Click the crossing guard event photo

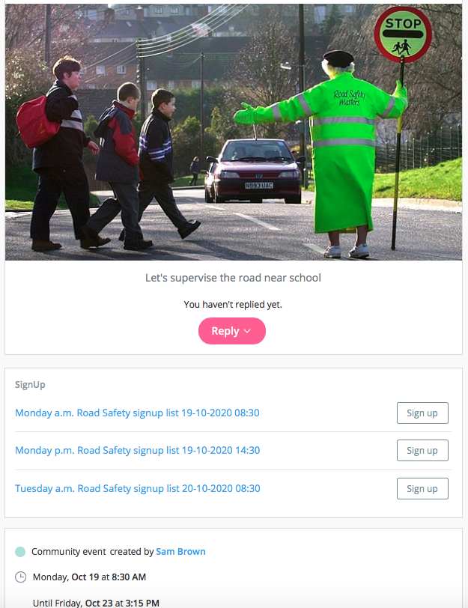point(234,132)
